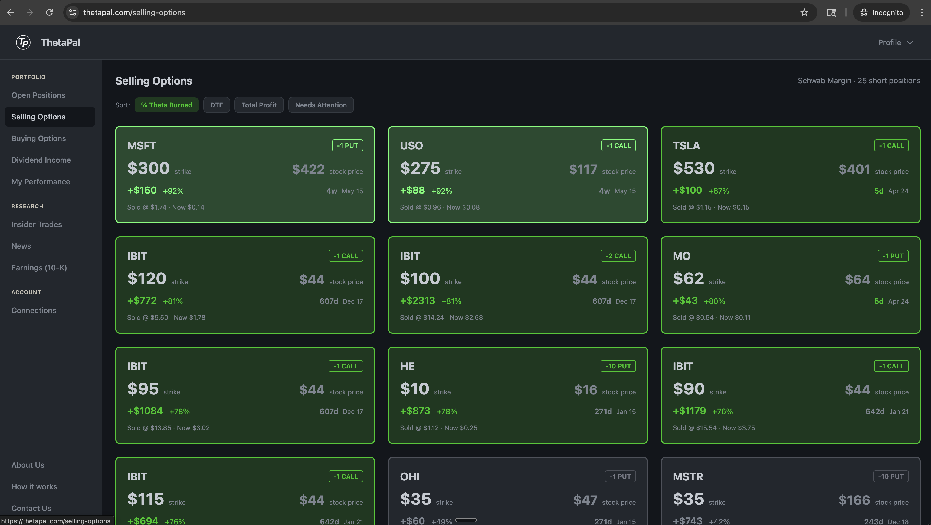The height and width of the screenshot is (525, 931).
Task: Click the -10 PUT badge on MSTR
Action: (891, 476)
